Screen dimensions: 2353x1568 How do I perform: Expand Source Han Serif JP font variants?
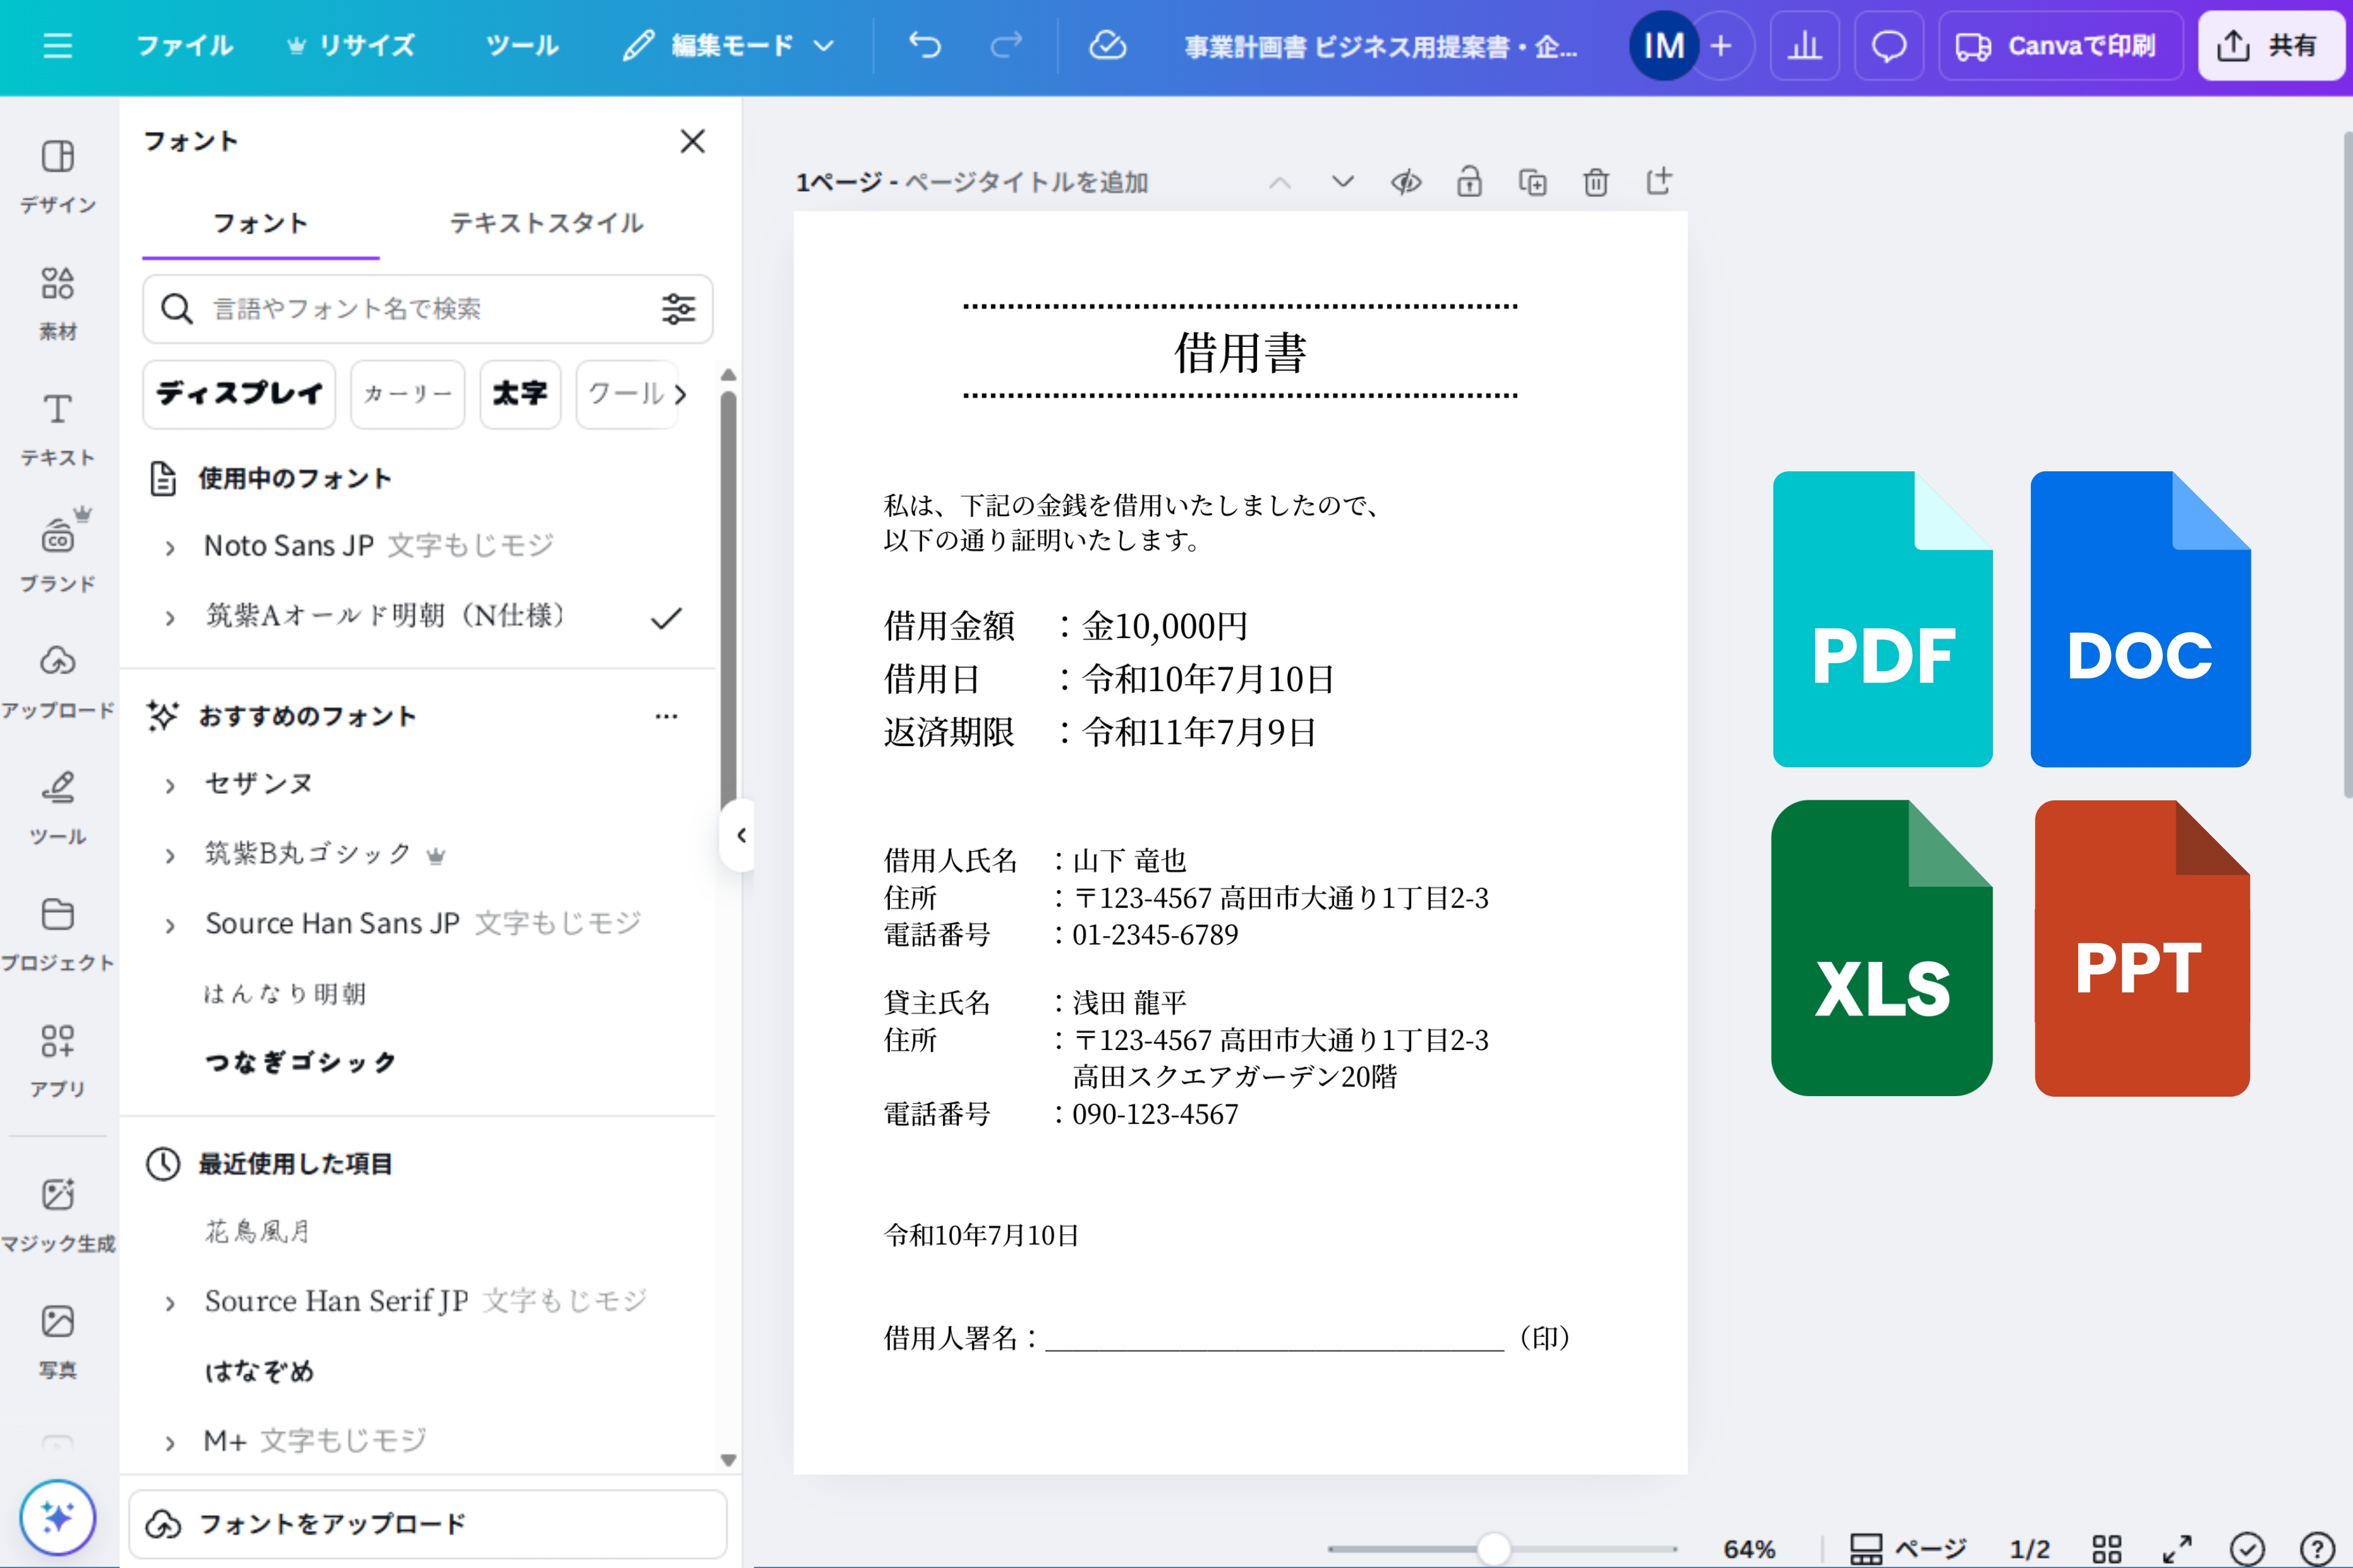click(170, 1303)
